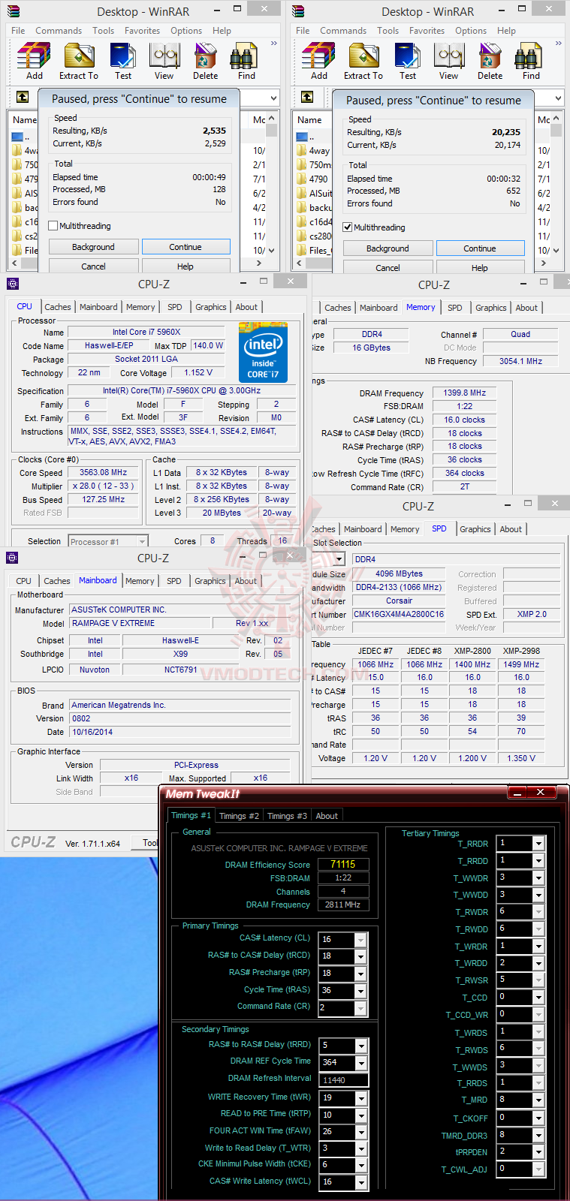Open RAS# Precharge (tRP) dropdown in Mem TweakIt
Screen dimensions: 570x1201
[x=361, y=974]
